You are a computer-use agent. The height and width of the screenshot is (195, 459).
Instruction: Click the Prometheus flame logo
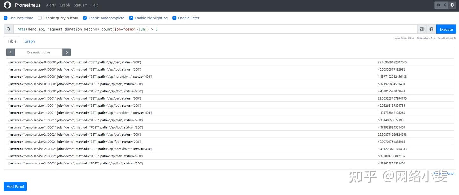point(7,5)
